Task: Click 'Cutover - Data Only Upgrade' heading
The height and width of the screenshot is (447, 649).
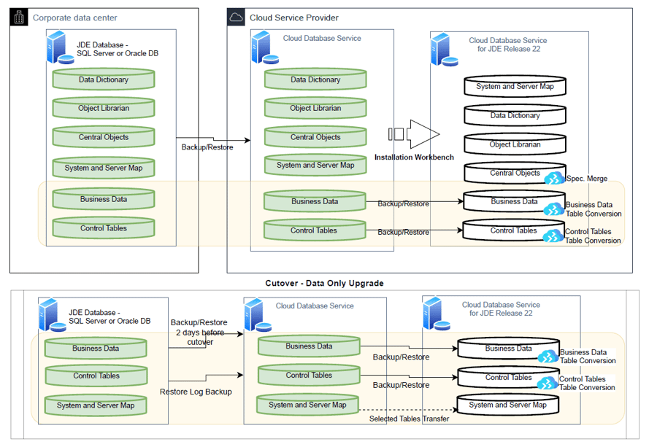Action: coord(324,283)
